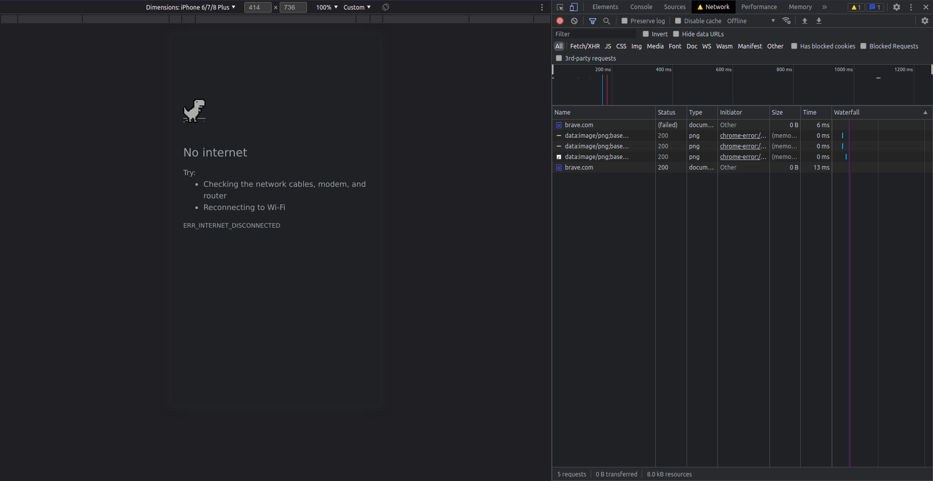The image size is (933, 481).
Task: Click the chrome-error initiator link
Action: coord(743,135)
